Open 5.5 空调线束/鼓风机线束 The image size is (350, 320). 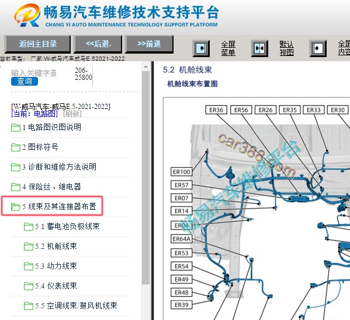pos(76,305)
